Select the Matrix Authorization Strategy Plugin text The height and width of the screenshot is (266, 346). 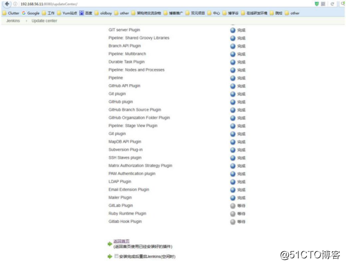tap(140, 165)
